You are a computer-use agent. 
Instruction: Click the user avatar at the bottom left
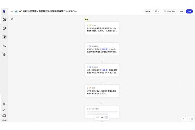4,116
